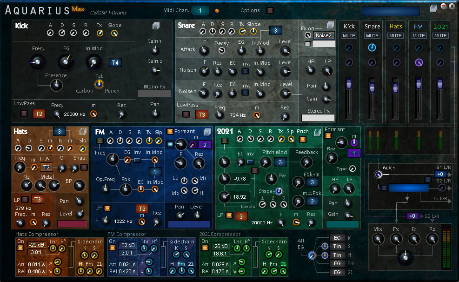
Task: Turn off the 2021 Compressor On switch
Action: pos(205,248)
